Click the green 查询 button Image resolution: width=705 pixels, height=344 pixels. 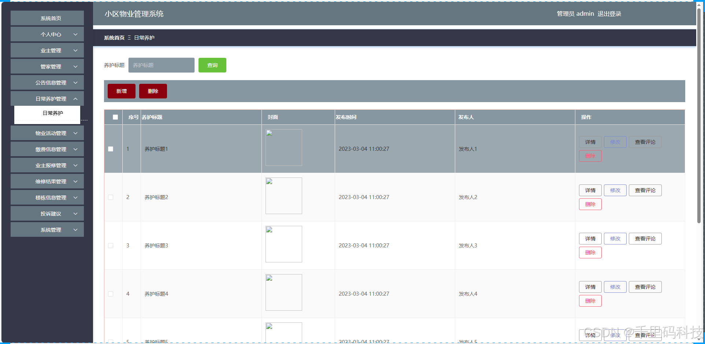point(212,65)
